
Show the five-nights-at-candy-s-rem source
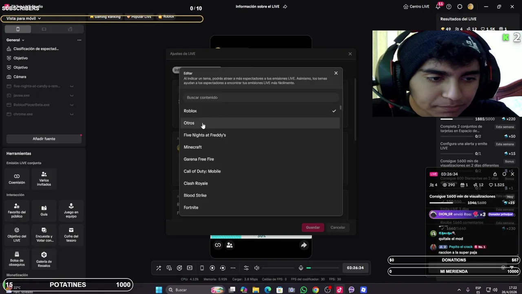tap(72, 86)
